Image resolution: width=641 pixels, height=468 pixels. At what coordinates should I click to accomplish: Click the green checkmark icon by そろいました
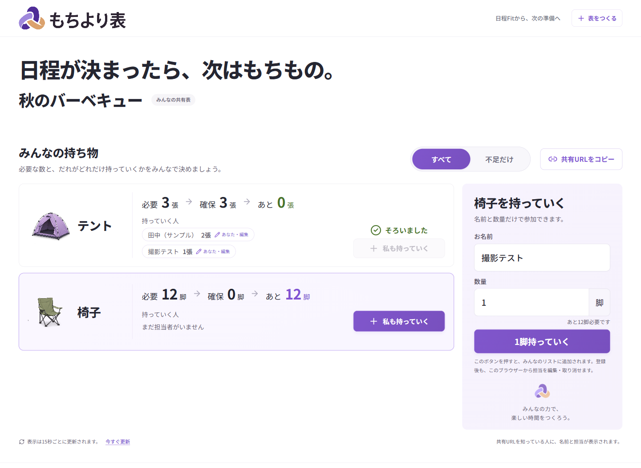coord(376,230)
